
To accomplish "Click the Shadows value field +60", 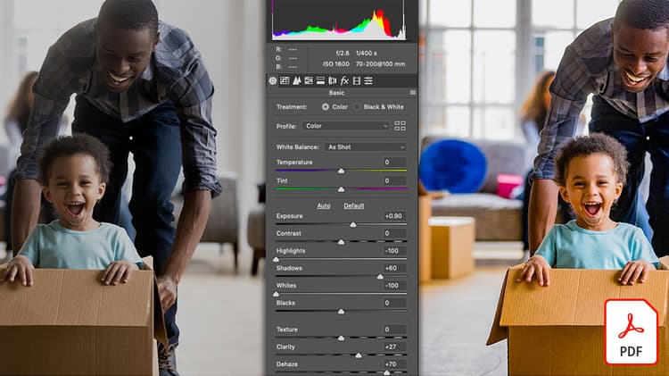I will 394,268.
